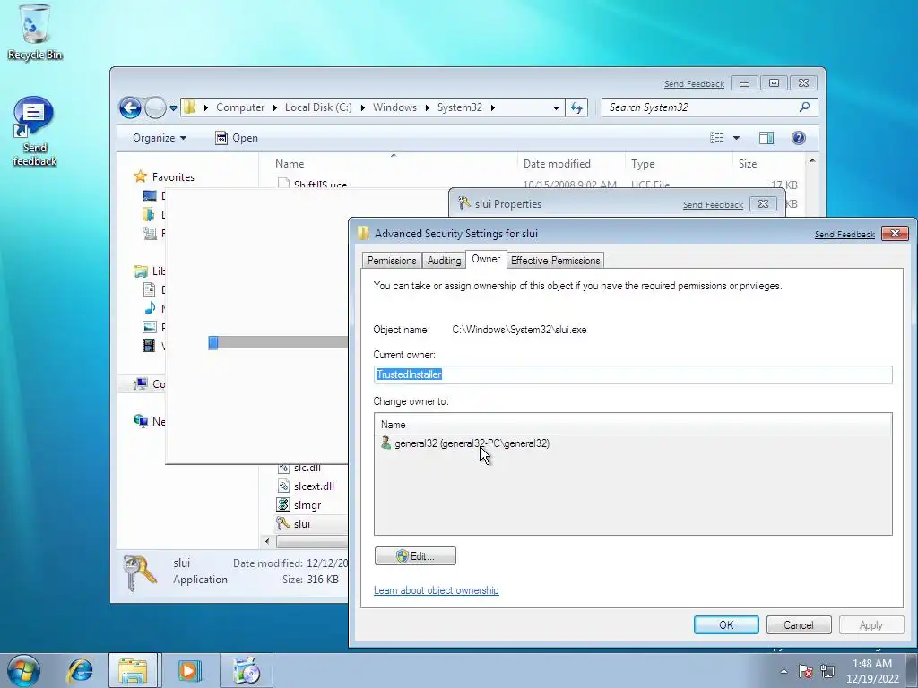Close the slui Properties window
The image size is (918, 688).
click(x=763, y=203)
